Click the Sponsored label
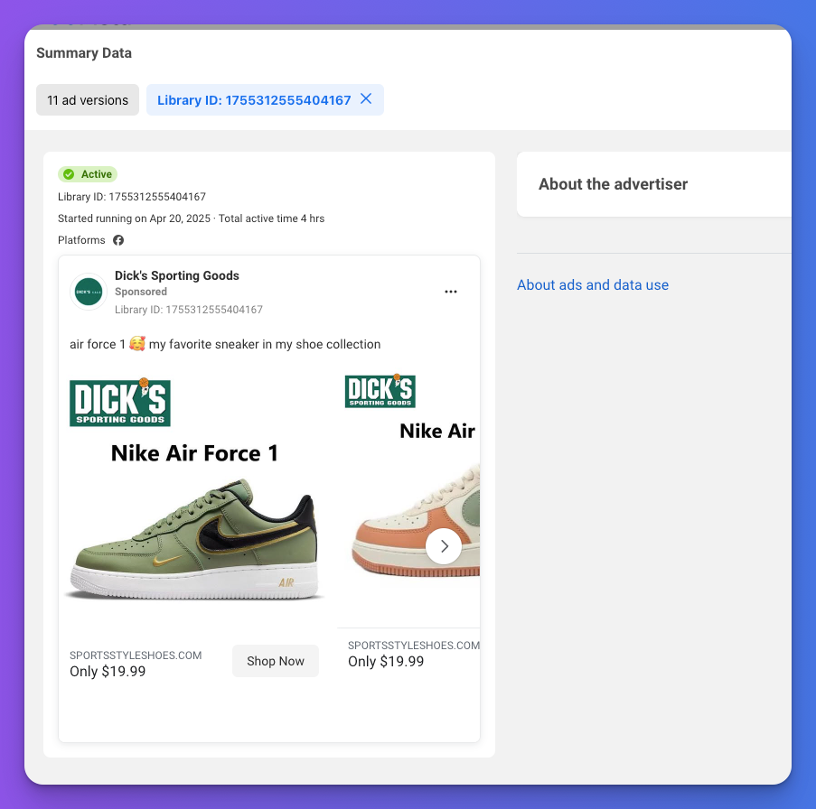 (x=141, y=292)
